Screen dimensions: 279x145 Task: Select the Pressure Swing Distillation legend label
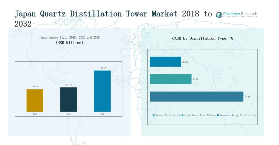click(238, 116)
